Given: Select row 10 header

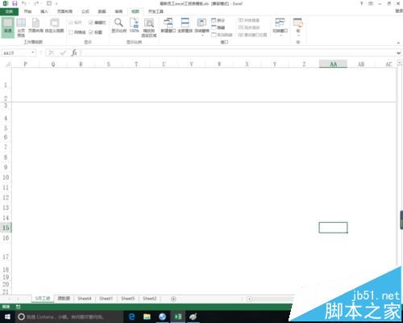Looking at the screenshot, I should tap(6, 178).
